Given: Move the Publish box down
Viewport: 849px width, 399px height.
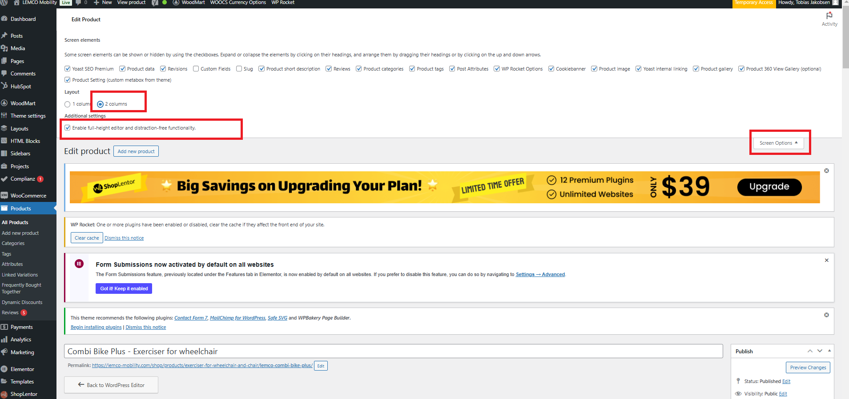Looking at the screenshot, I should [x=820, y=351].
